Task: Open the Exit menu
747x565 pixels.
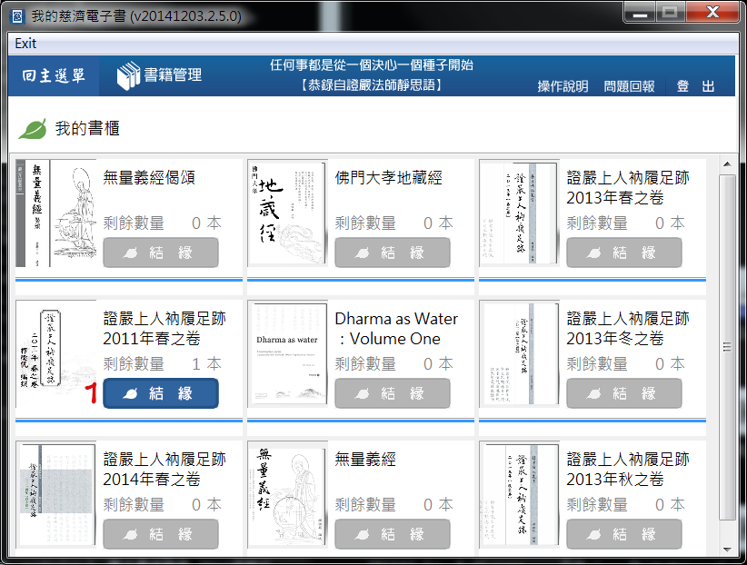Action: (25, 44)
